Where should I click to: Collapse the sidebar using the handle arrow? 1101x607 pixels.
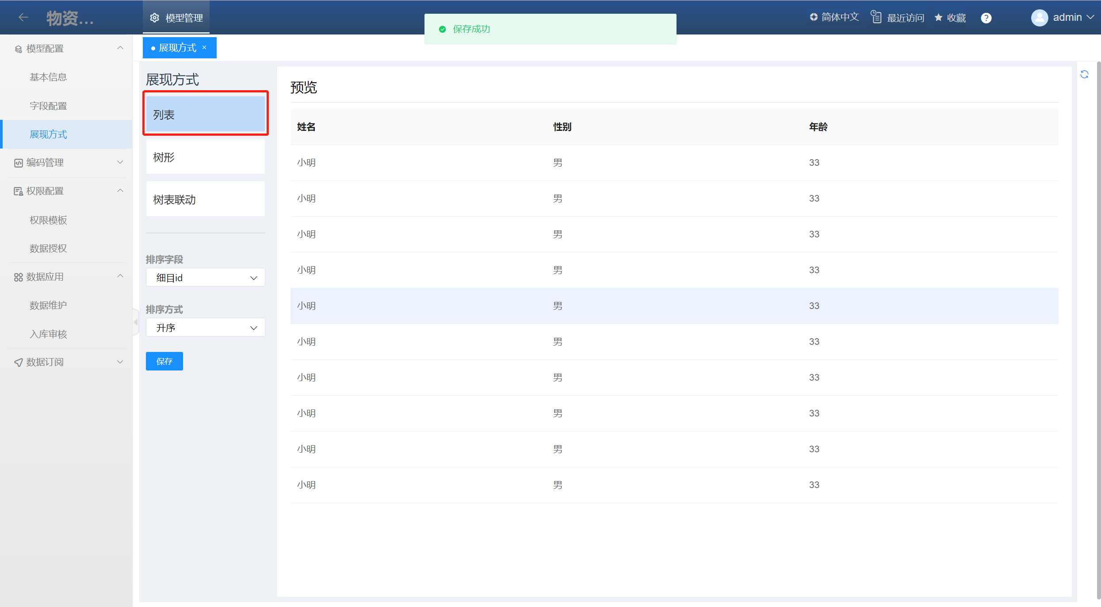click(x=136, y=322)
